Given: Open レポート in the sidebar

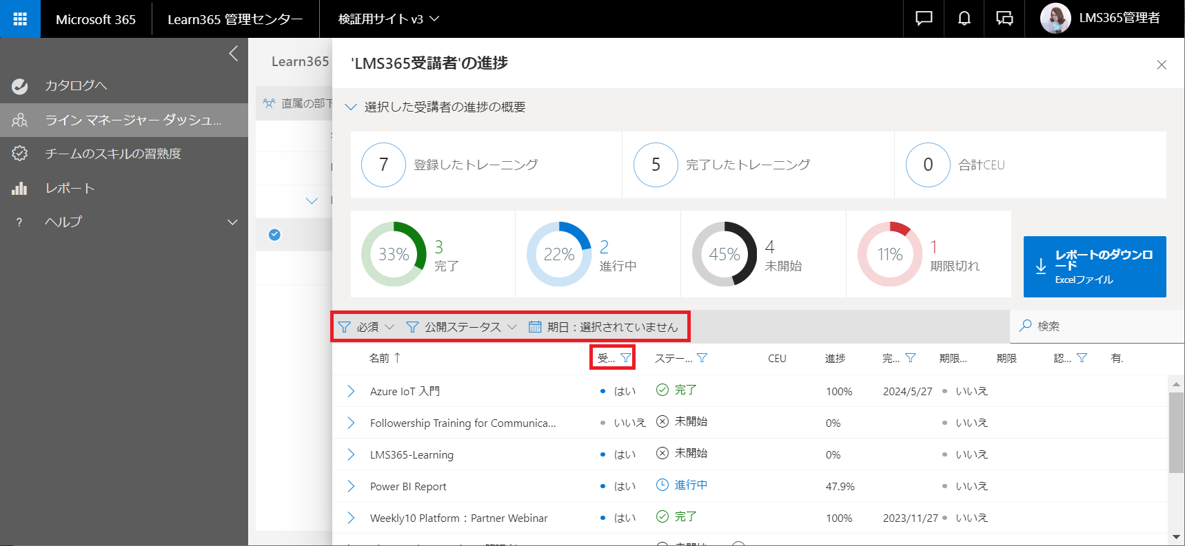Looking at the screenshot, I should 124,188.
